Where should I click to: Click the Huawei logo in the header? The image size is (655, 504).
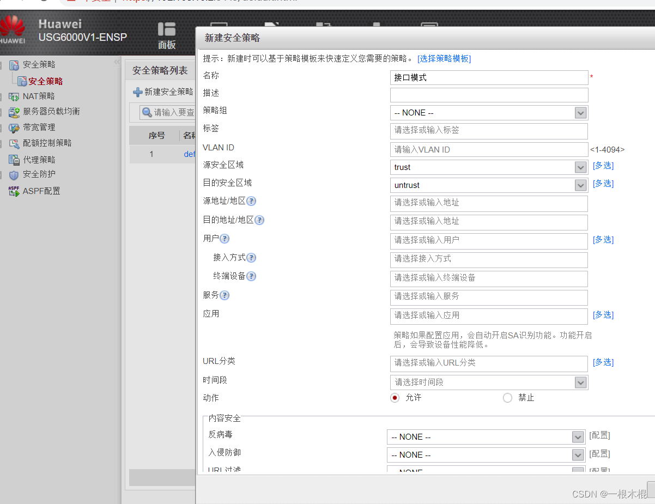[x=12, y=29]
